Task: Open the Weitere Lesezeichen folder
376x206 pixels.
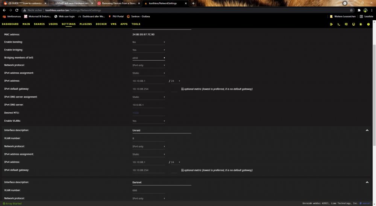Action: pyautogui.click(x=343, y=17)
